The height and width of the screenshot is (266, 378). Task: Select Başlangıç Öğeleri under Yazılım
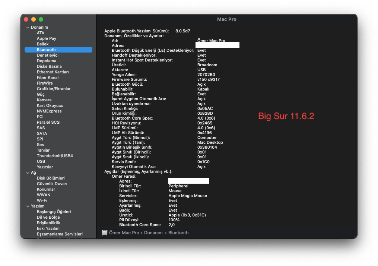click(54, 212)
